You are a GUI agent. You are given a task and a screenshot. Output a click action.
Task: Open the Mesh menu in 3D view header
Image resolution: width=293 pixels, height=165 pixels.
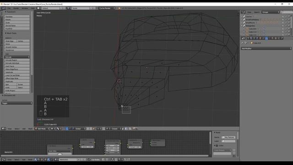(30, 129)
